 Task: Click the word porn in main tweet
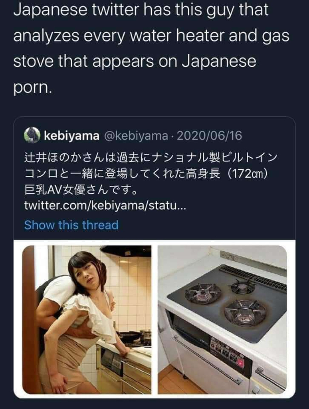[x=32, y=88]
